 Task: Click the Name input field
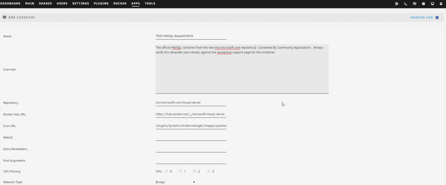[x=191, y=37]
